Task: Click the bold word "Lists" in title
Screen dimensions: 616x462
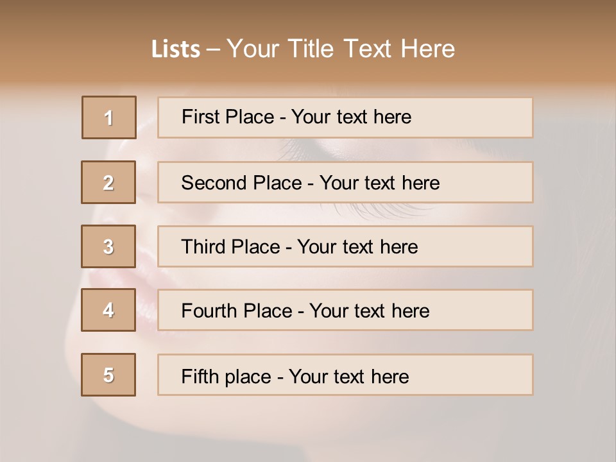Action: click(176, 49)
